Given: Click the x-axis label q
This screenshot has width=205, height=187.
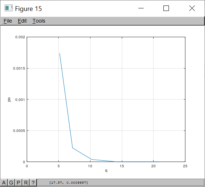Looking at the screenshot, I should click(x=106, y=170).
